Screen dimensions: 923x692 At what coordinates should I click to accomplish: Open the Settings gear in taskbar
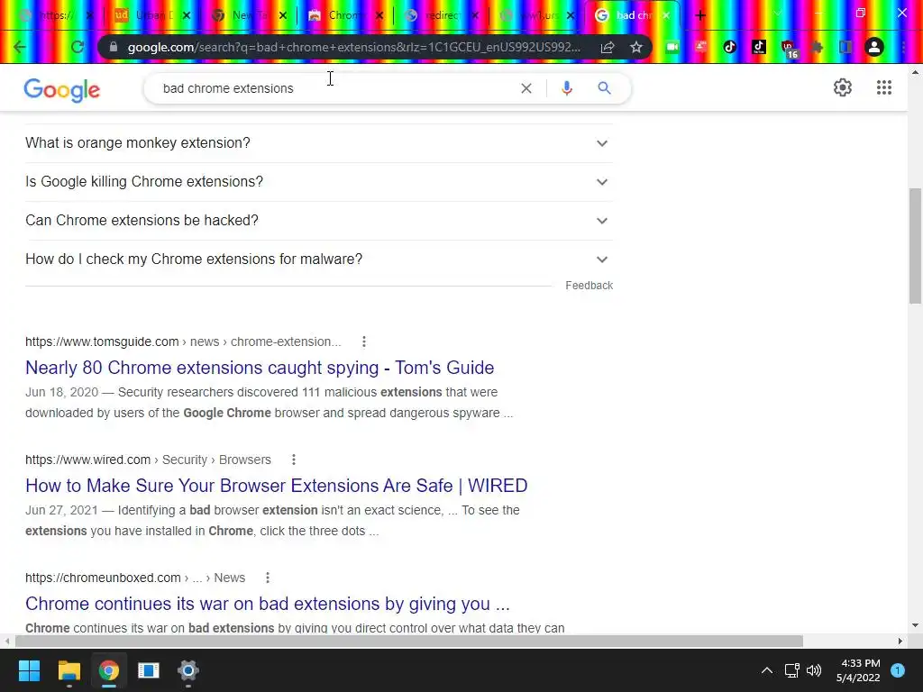[188, 670]
